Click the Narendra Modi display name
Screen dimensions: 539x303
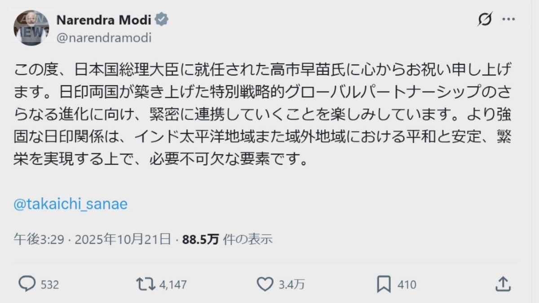click(x=105, y=20)
